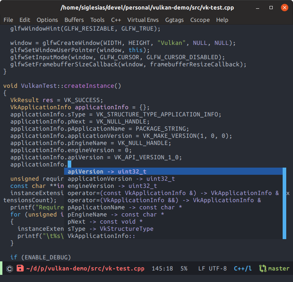Click the 145:18 cursor position indicator
The width and height of the screenshot is (293, 282).
(162, 268)
